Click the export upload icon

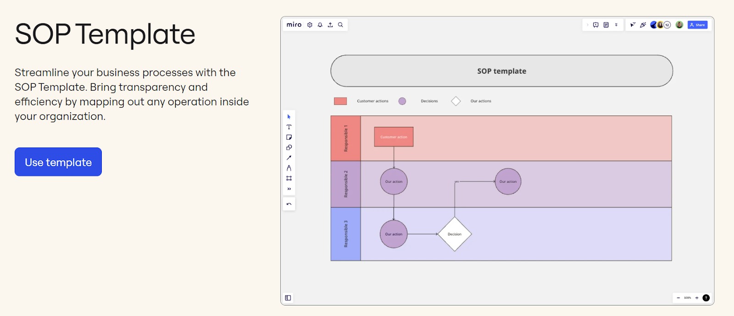click(330, 25)
